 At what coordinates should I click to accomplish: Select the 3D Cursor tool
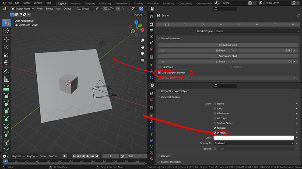pos(6,31)
